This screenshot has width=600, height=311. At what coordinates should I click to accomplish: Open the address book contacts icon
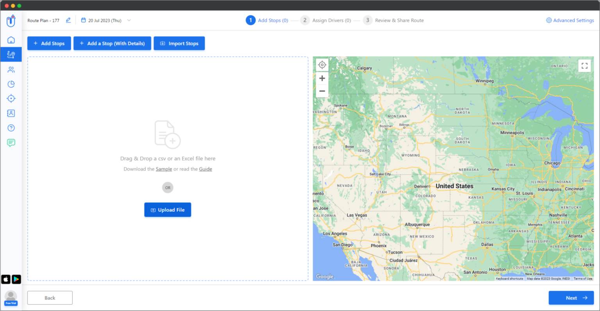click(11, 113)
